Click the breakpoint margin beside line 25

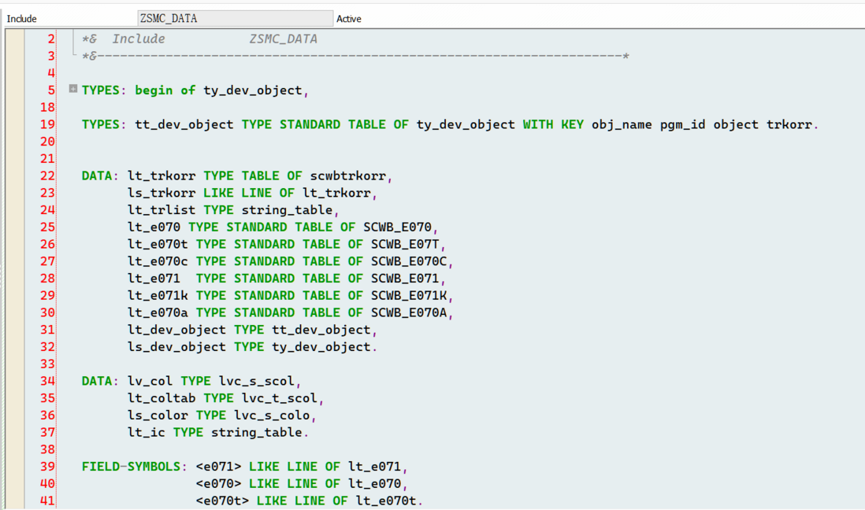[14, 227]
